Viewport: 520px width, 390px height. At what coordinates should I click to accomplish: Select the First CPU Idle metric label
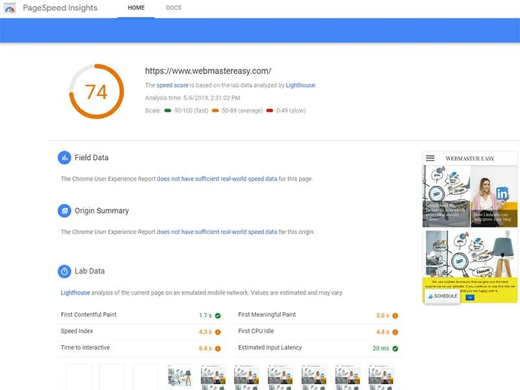click(x=256, y=331)
